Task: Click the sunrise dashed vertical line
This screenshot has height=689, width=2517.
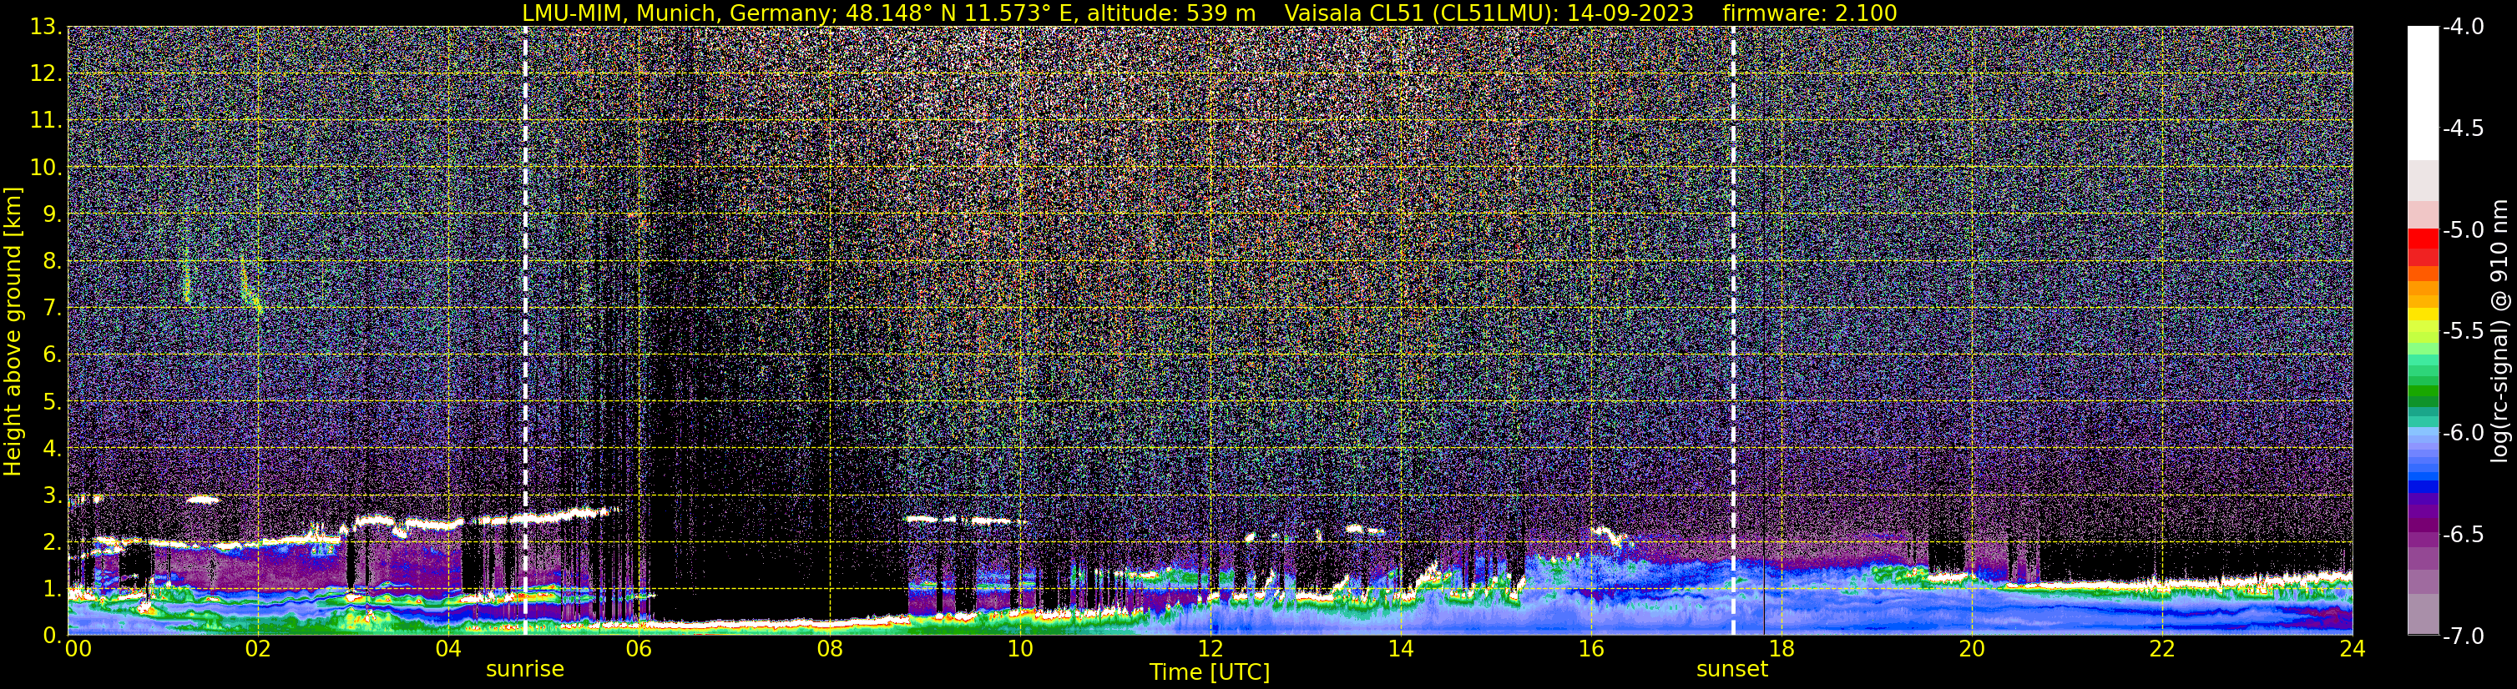Action: [526, 329]
